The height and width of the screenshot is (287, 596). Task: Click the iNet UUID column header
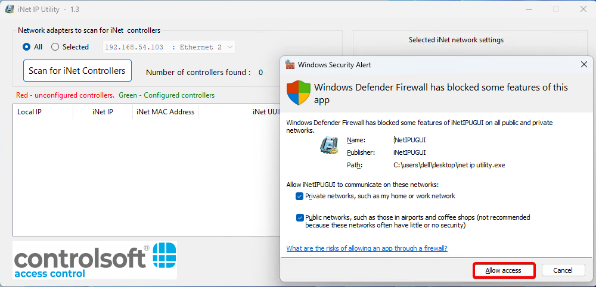pos(239,112)
